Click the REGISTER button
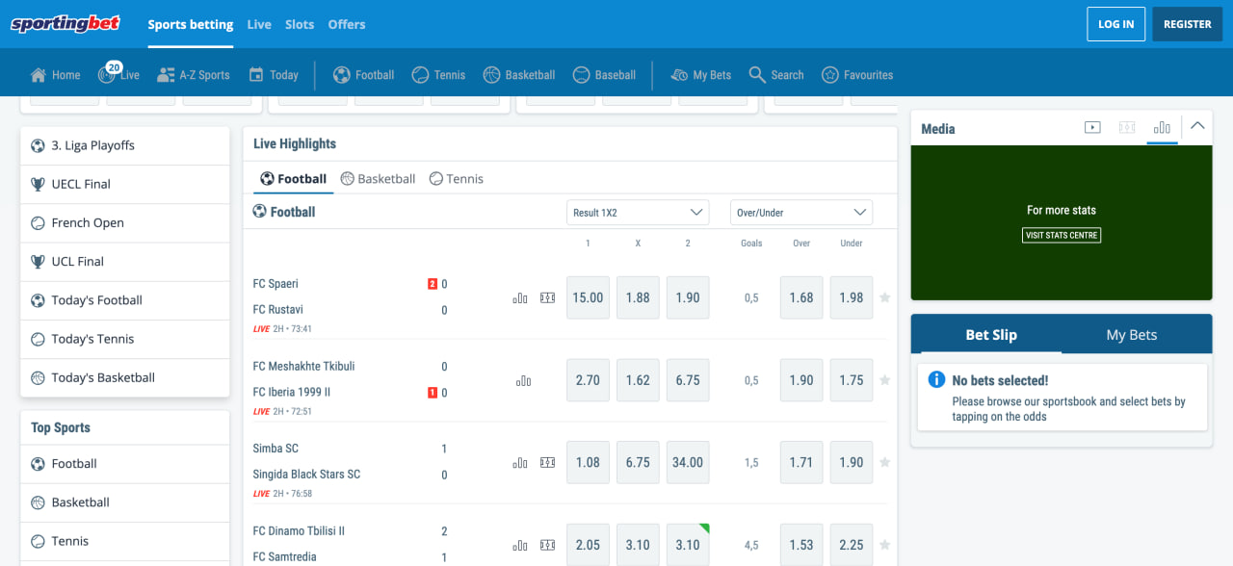This screenshot has height=566, width=1233. tap(1188, 24)
